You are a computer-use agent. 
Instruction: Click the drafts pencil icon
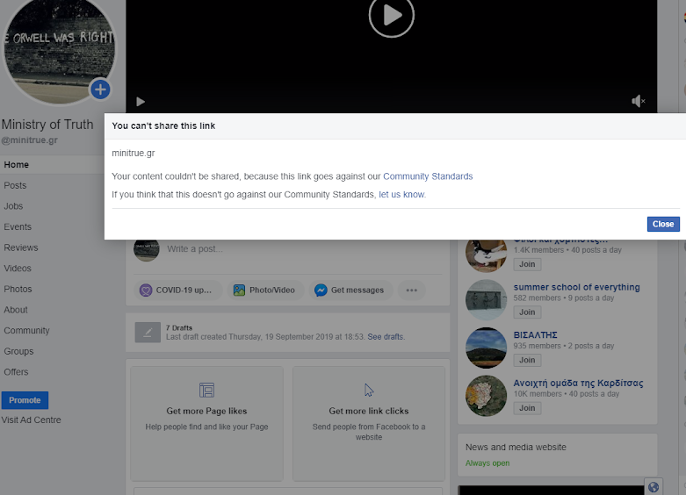pos(148,333)
